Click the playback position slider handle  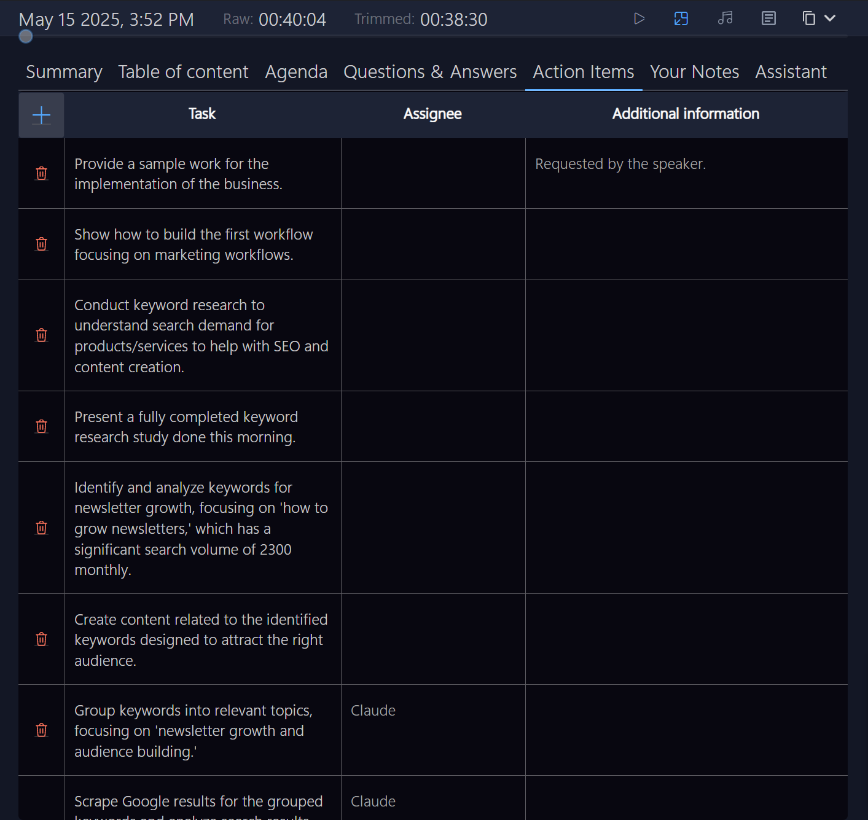pos(26,36)
